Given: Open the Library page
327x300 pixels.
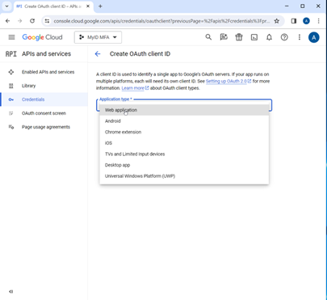Looking at the screenshot, I should point(44,86).
